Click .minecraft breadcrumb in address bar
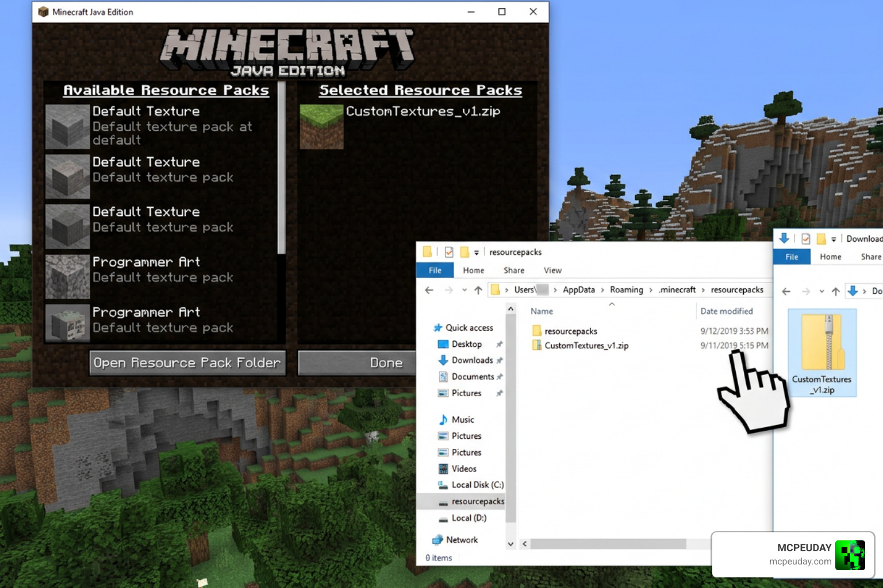This screenshot has height=588, width=883. (x=677, y=289)
